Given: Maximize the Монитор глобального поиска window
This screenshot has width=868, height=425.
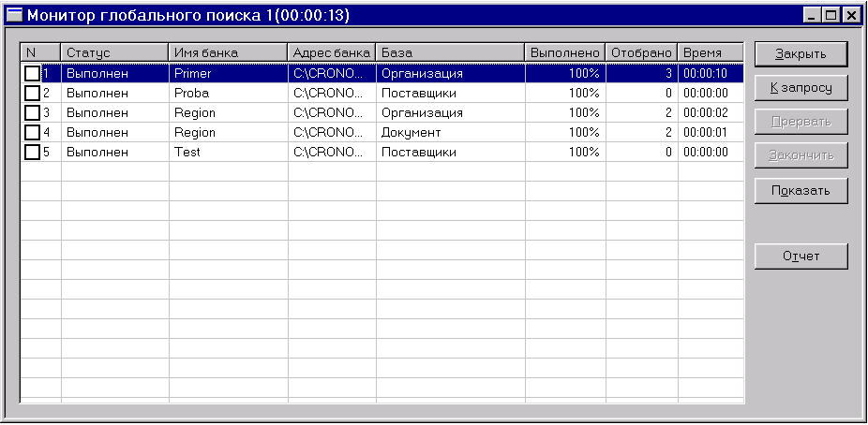Looking at the screenshot, I should tap(831, 16).
